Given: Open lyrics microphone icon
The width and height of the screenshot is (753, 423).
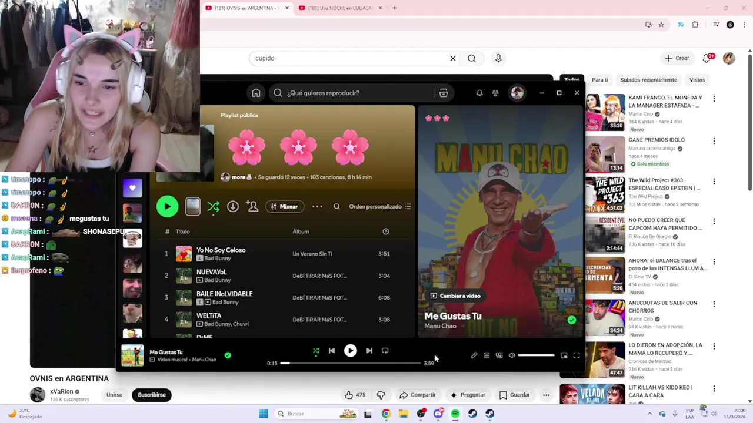Looking at the screenshot, I should point(474,355).
